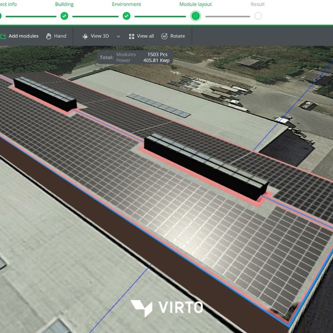The image size is (333, 333).
Task: Switch to the Environment step label
Action: [x=127, y=4]
